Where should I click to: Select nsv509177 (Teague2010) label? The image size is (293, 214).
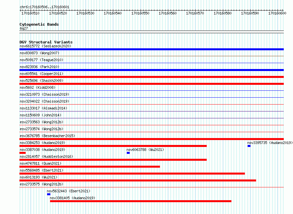[41, 60]
